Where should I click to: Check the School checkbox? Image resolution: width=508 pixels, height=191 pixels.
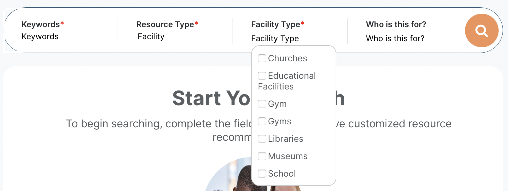coord(262,174)
